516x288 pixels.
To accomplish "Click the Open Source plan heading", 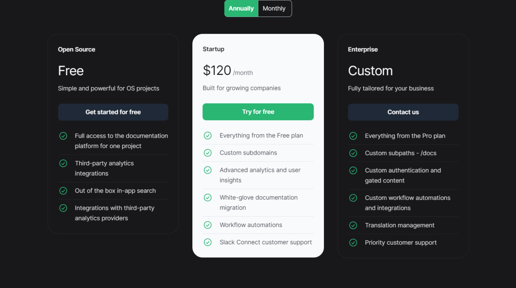I will 77,49.
